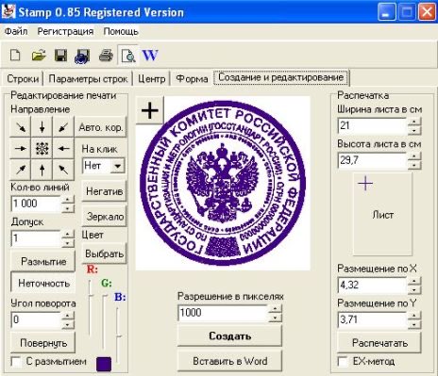Increase Размещение по X value
The height and width of the screenshot is (376, 438).
coord(414,281)
